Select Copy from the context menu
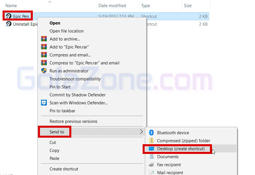 click(54, 150)
